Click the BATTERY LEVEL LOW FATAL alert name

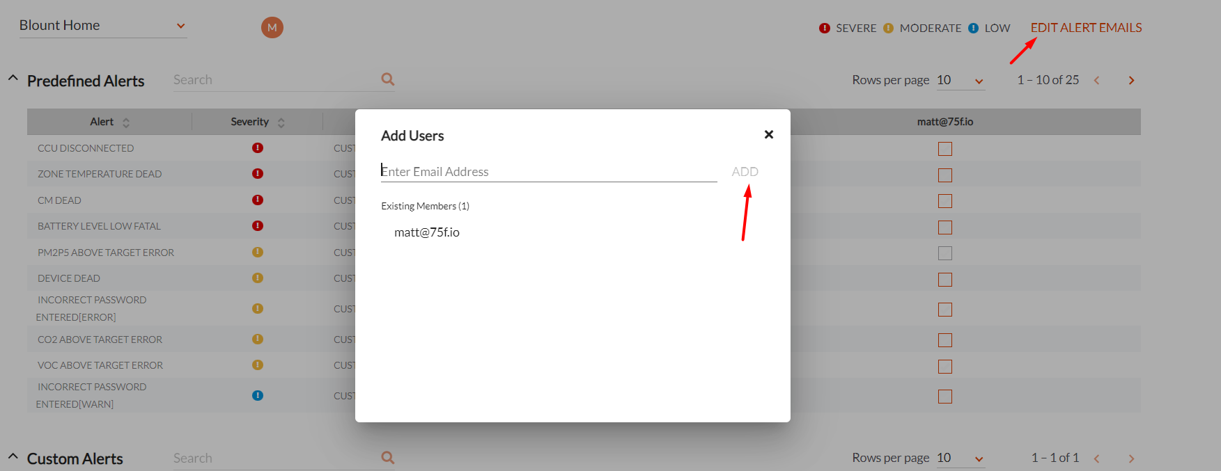(99, 226)
